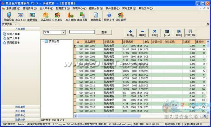Click 新增 add record button
This screenshot has height=127, width=211.
tap(130, 33)
